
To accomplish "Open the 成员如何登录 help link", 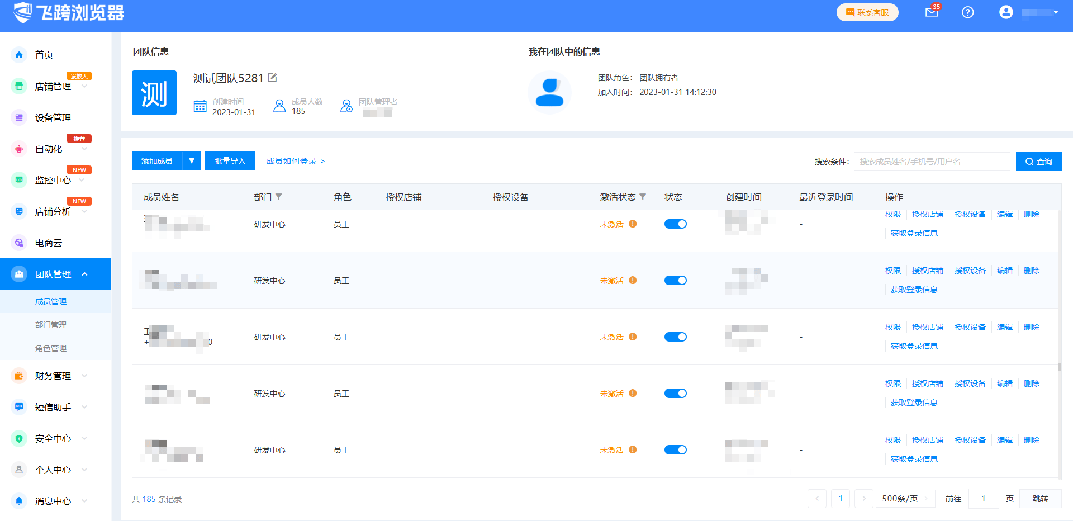I will (295, 161).
